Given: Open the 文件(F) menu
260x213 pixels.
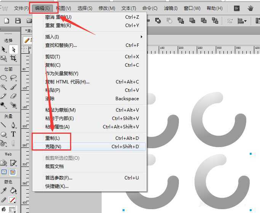Looking at the screenshot, I should click(21, 8).
